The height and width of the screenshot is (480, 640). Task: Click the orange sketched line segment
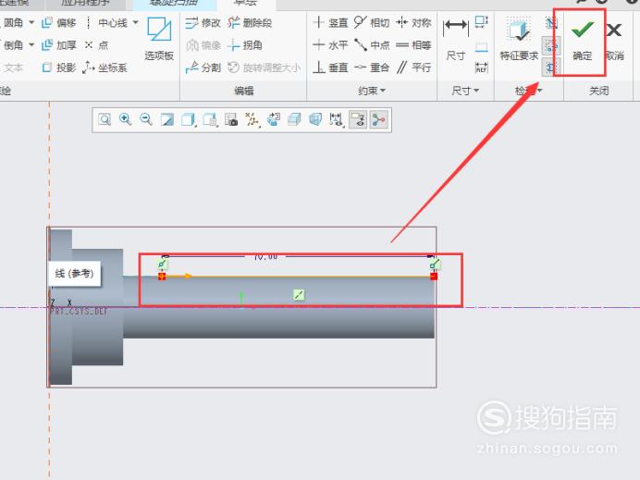coord(298,277)
